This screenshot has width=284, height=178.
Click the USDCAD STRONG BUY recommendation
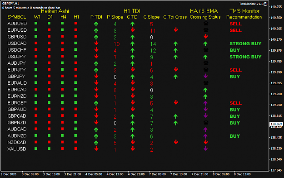(x=245, y=43)
